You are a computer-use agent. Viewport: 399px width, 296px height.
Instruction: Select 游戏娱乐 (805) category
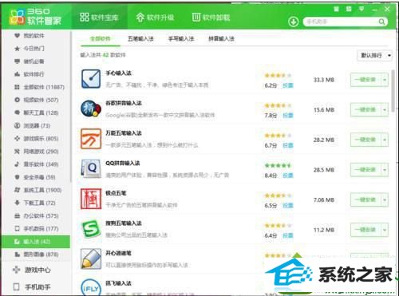(36, 139)
